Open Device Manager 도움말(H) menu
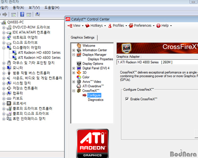This screenshot has height=158, width=198. click(52, 8)
